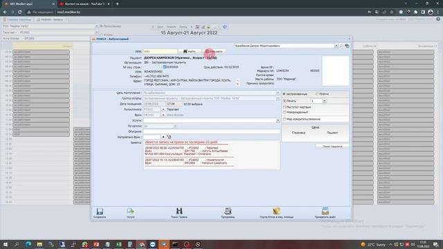Open browser extensions puzzle icon
This screenshot has width=443, height=249.
tap(415, 12)
